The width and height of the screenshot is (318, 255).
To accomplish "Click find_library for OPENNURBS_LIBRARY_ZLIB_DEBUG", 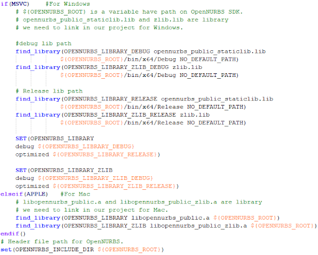I will [x=38, y=68].
